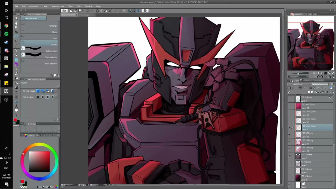
Task: Click the Scale/Rotate transform icon in command bar
Action: point(110,11)
